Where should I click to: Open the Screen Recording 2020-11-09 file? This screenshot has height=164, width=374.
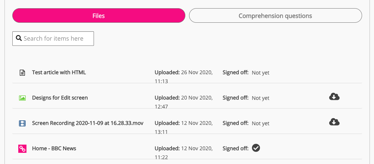click(88, 123)
